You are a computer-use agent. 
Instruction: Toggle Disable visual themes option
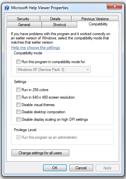(18, 105)
